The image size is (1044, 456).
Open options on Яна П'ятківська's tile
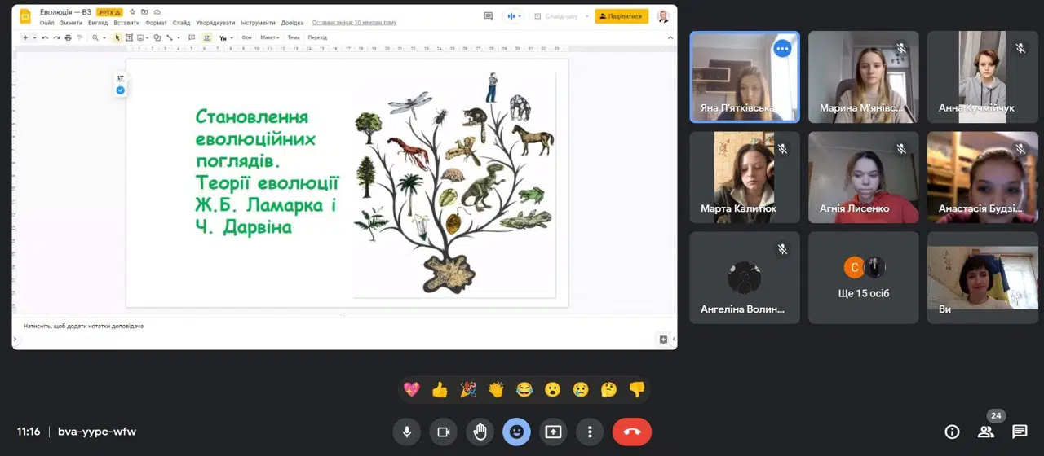pos(782,48)
